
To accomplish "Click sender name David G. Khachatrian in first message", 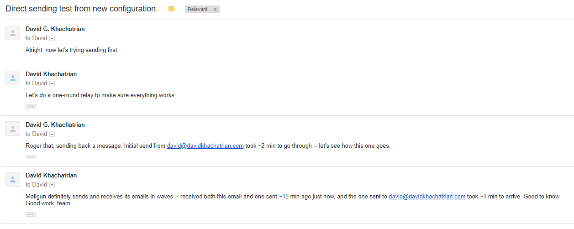I will click(x=55, y=29).
